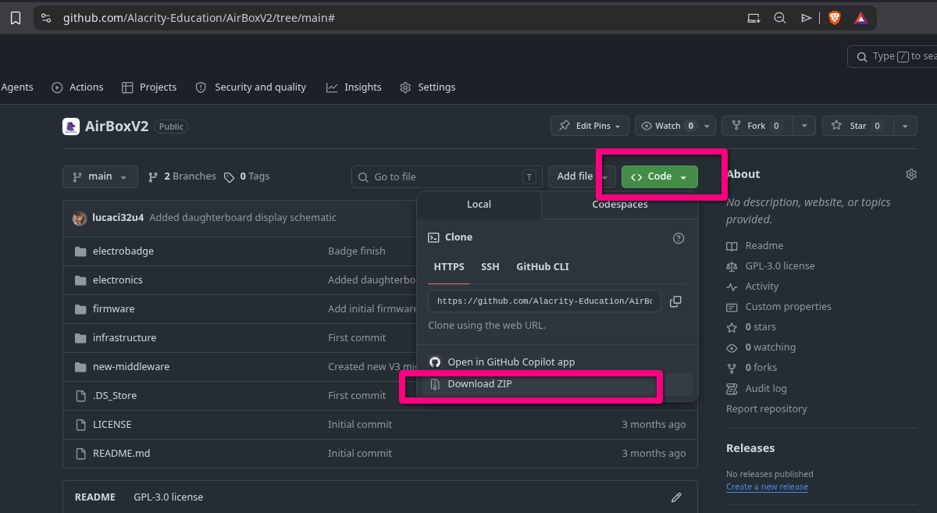
Task: Open the repository Settings tab
Action: click(427, 87)
